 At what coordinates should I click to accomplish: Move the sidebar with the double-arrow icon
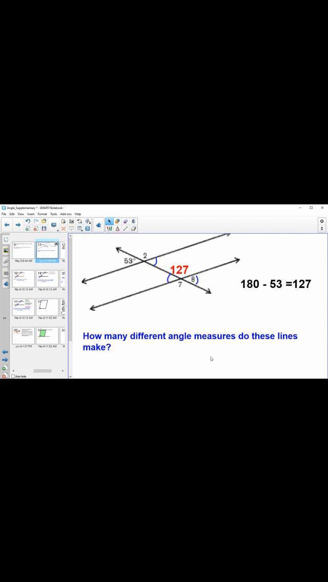pos(5,318)
